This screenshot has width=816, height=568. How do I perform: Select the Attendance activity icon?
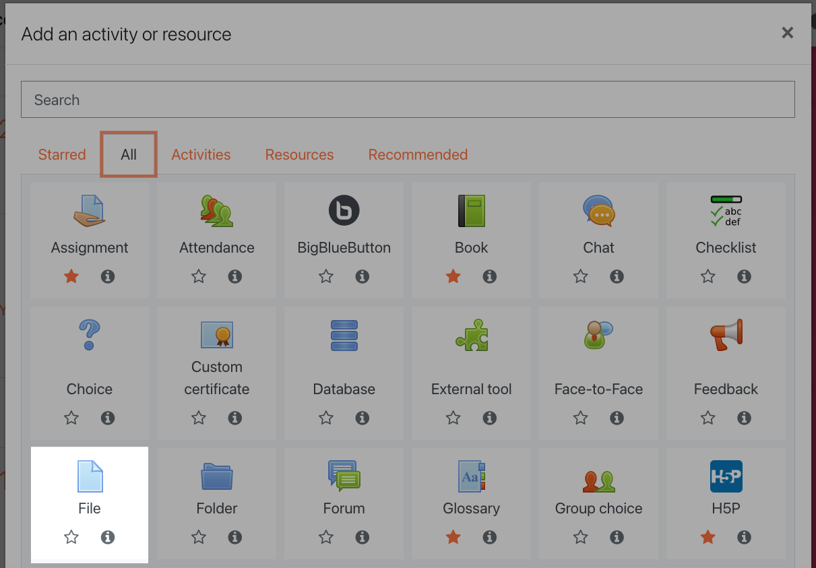click(x=217, y=211)
